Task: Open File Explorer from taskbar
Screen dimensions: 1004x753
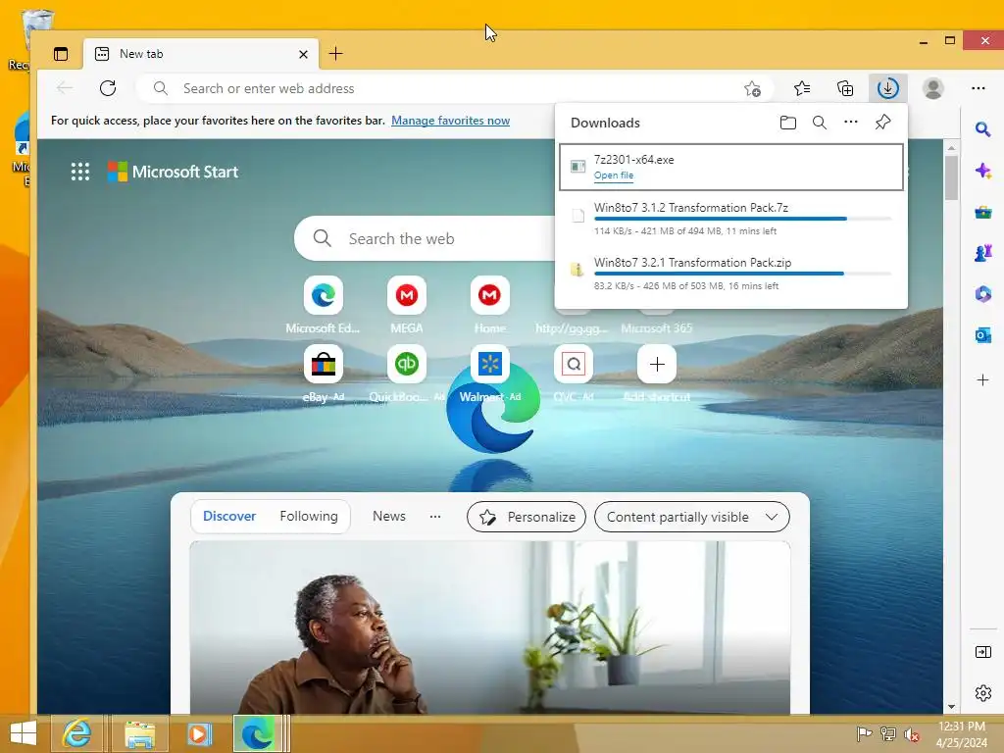Action: coord(139,733)
